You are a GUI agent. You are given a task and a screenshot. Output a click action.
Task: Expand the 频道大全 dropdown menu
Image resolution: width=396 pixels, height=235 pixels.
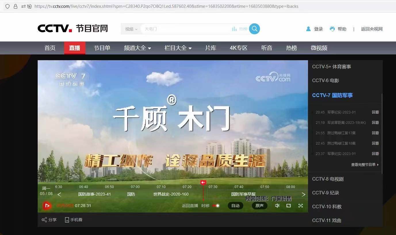click(x=137, y=48)
